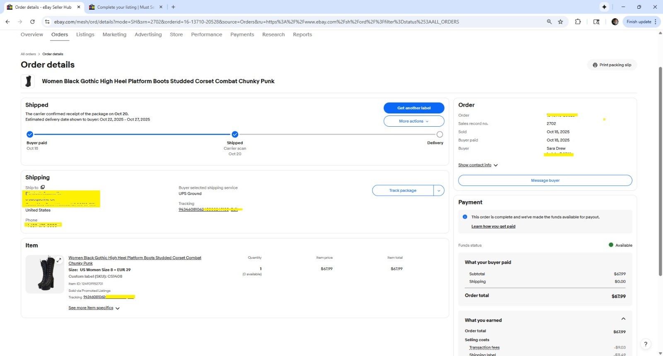Open the Overview menu
Viewport: 663px width, 356px height.
(32, 35)
